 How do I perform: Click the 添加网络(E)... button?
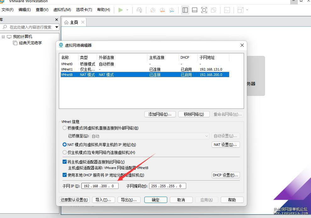[160, 114]
